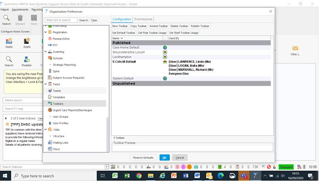Screen dimensions: 319x181
Task: Click the Clinic L. envelope icon on home screen
Action: pos(295,48)
